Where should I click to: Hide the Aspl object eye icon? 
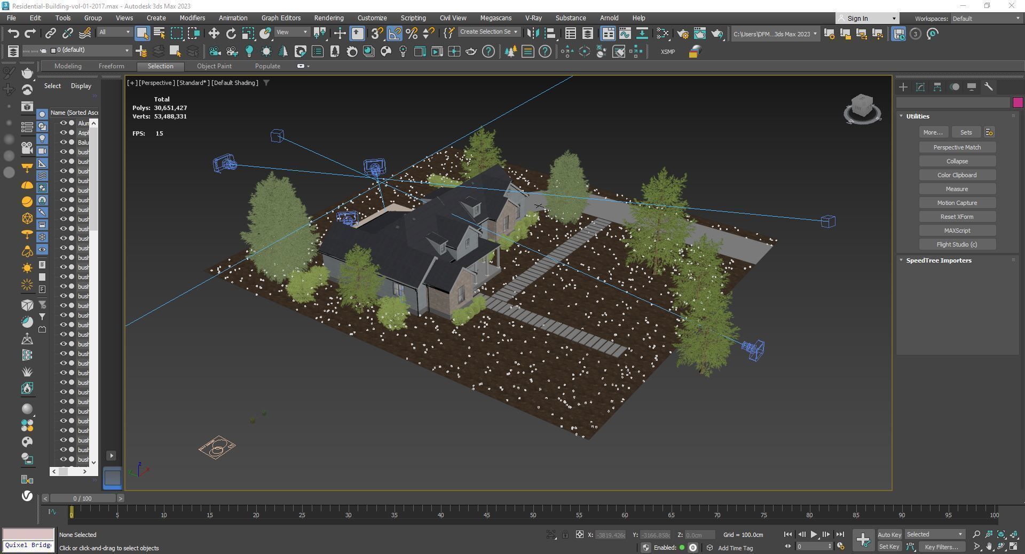(62, 133)
